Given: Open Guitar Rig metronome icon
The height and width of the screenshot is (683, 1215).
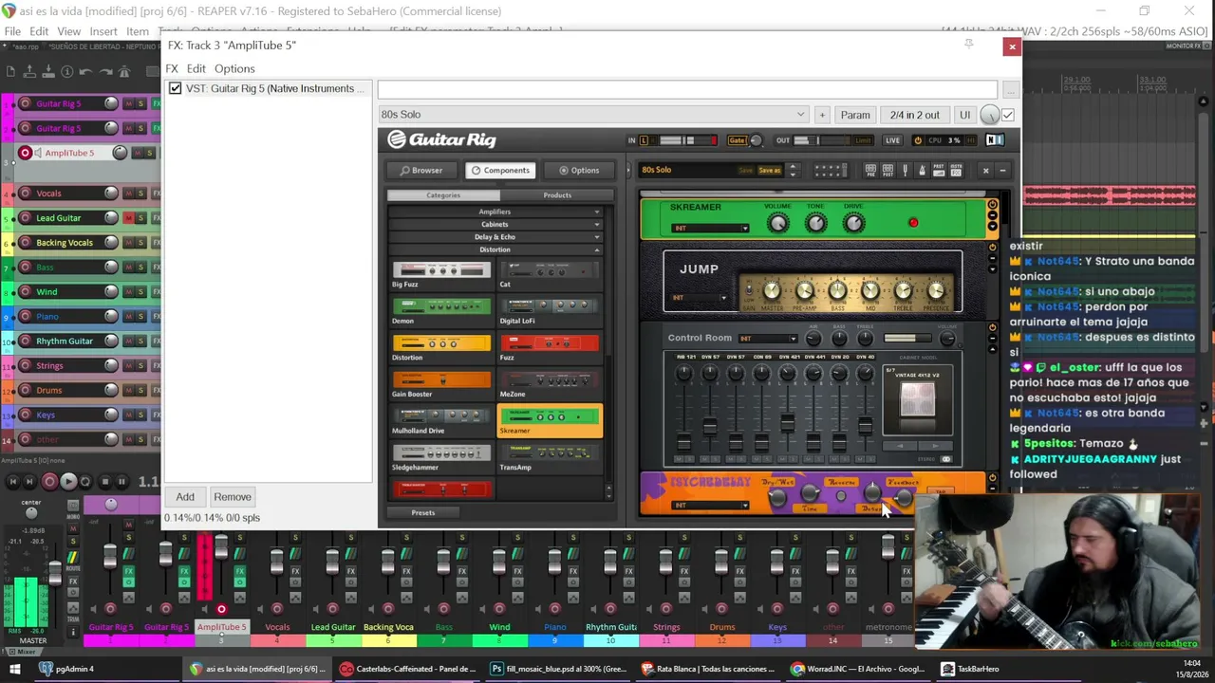Looking at the screenshot, I should 922,170.
